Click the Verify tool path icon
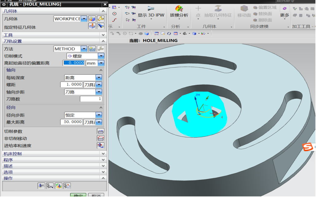316x197 pixels. [59, 186]
